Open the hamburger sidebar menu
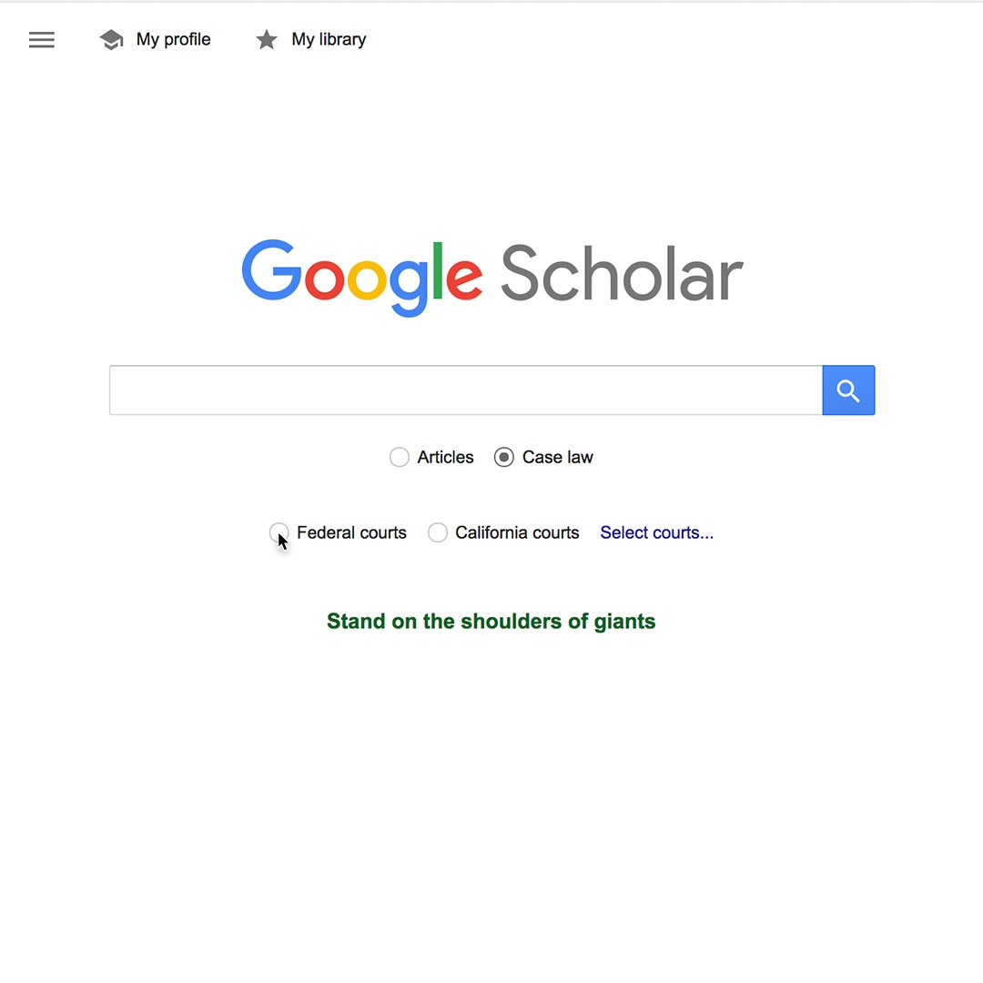Viewport: 983px width, 983px height. point(41,39)
